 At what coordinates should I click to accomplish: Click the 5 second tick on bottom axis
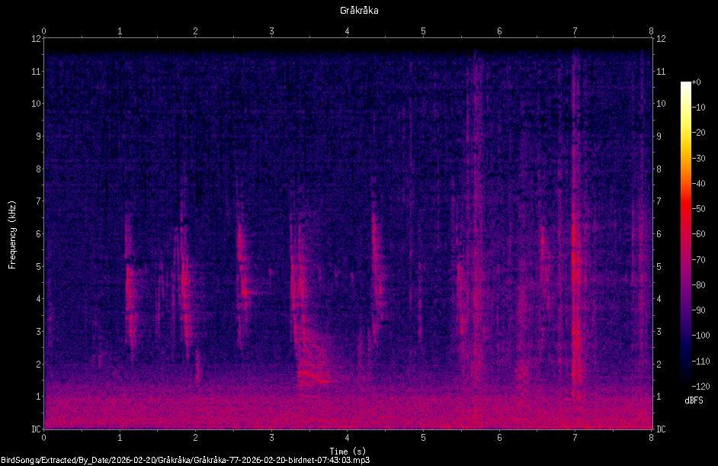click(x=423, y=438)
